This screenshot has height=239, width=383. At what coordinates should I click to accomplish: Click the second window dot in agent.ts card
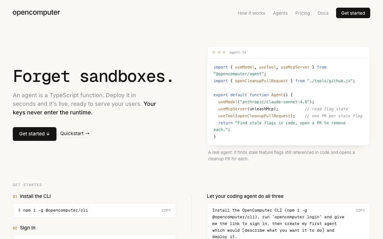click(219, 52)
